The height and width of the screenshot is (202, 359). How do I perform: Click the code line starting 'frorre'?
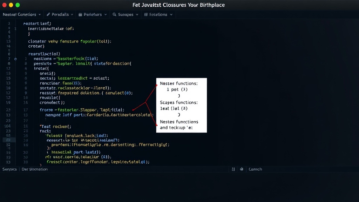82,110
